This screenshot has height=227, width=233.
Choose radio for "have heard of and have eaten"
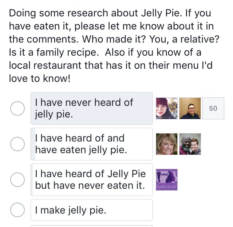pos(17,144)
